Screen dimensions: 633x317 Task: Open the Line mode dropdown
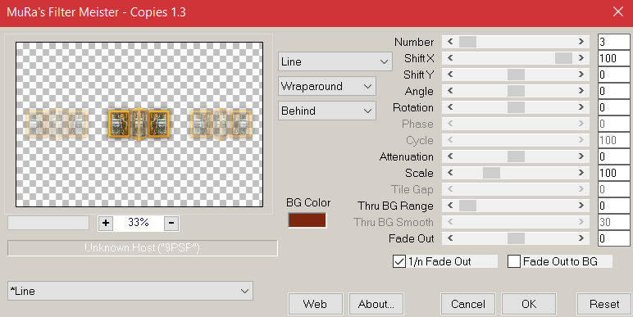coord(335,61)
